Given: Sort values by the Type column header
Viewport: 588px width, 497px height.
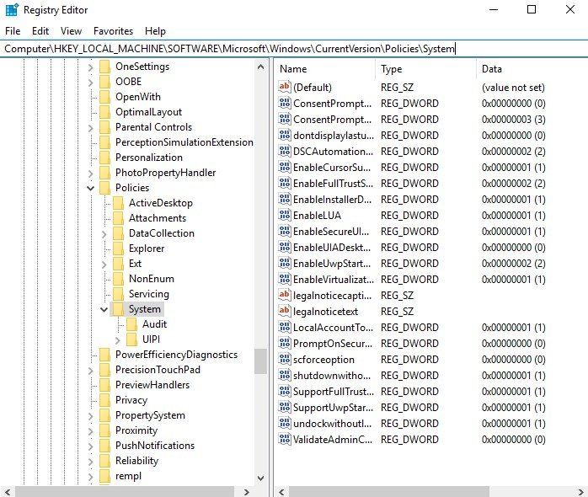Looking at the screenshot, I should [425, 69].
